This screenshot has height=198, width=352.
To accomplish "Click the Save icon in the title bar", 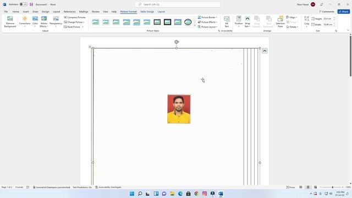I will tap(31, 4).
